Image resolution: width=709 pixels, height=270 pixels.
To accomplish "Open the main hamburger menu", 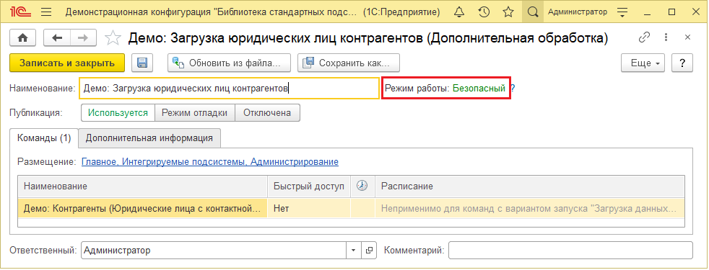I will click(45, 12).
